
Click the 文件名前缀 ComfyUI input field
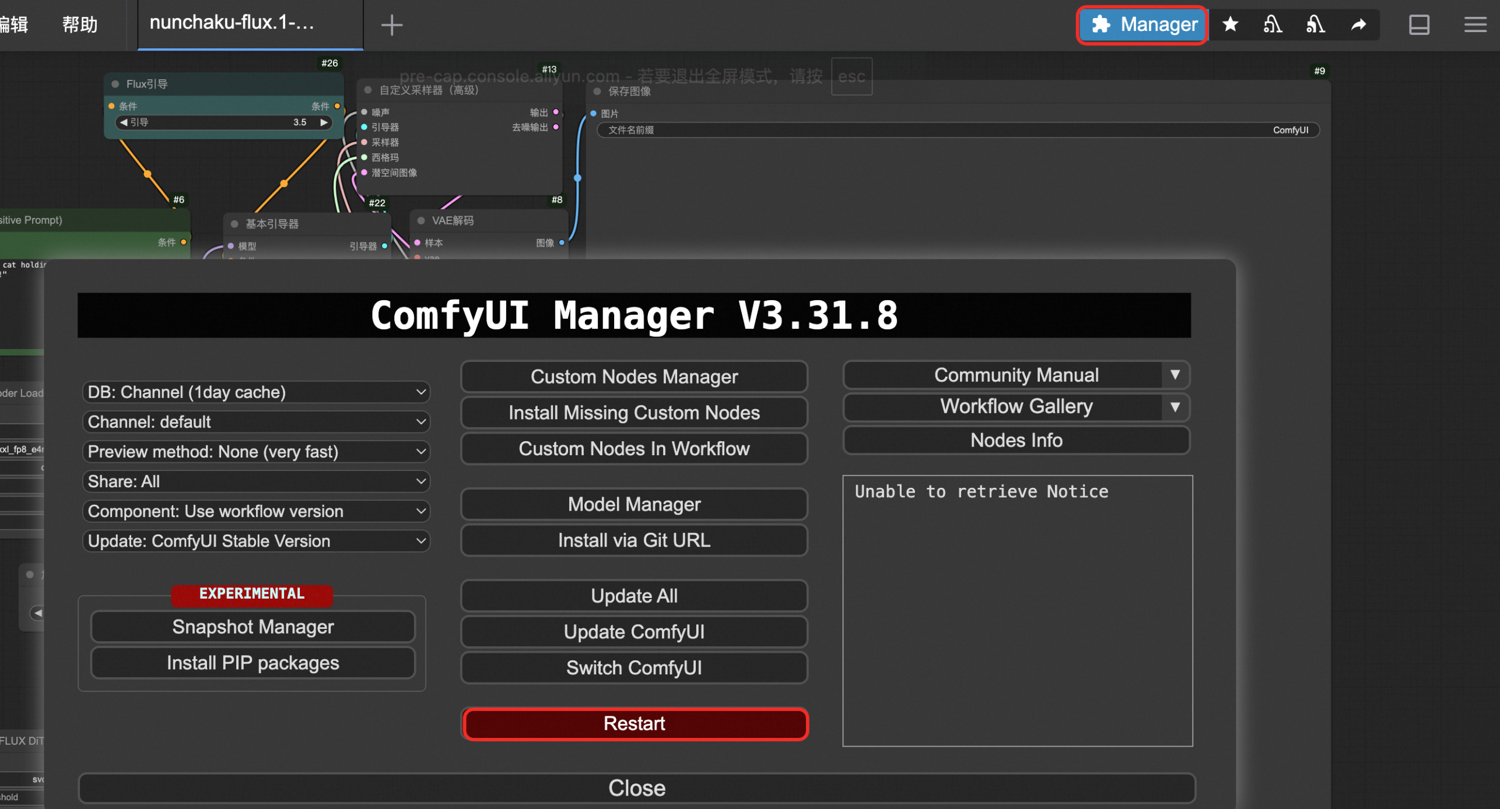click(x=958, y=130)
